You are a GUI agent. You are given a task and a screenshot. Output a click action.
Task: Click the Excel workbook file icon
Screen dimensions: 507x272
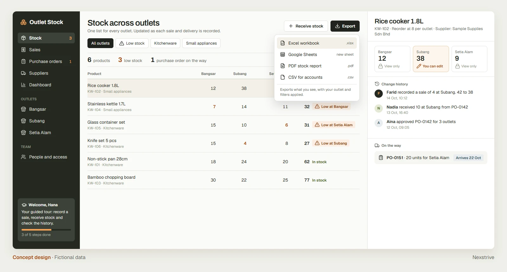(283, 43)
